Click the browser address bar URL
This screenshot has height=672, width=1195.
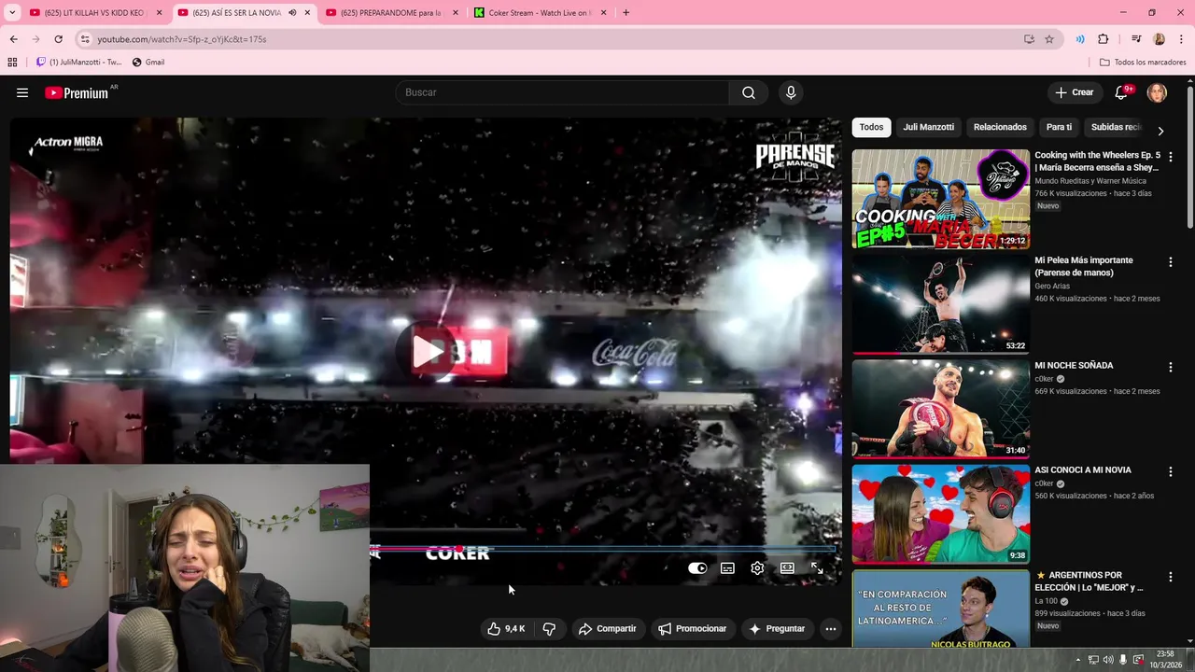click(x=182, y=39)
